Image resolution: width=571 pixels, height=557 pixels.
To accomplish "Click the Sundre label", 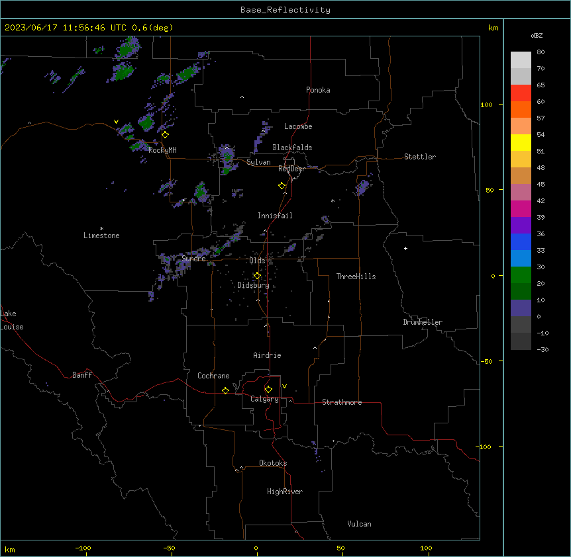I will [193, 259].
